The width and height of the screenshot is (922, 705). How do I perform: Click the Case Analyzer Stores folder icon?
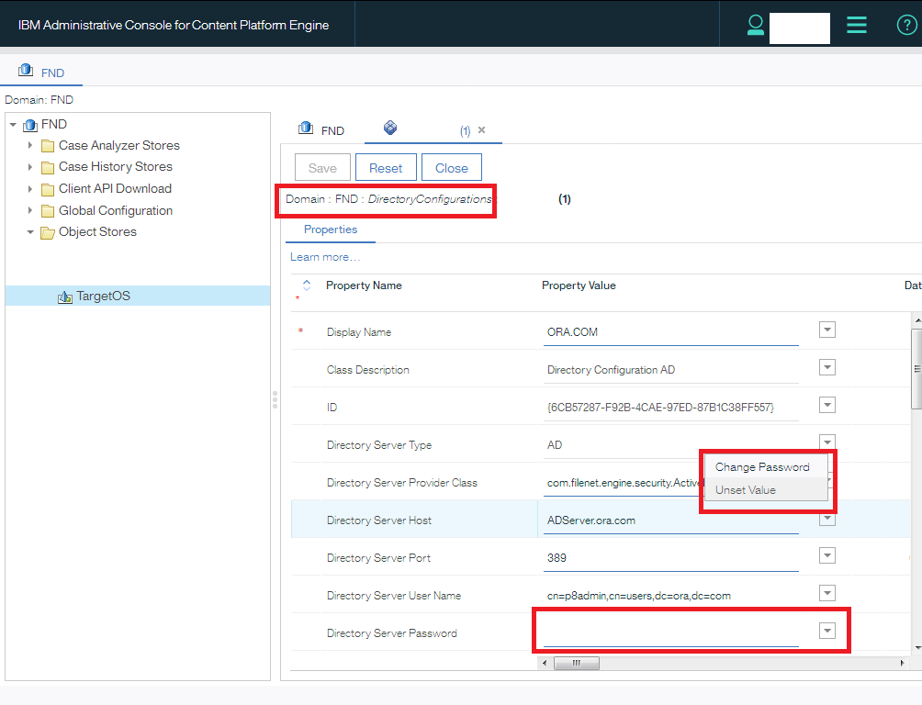[48, 146]
